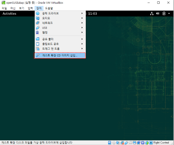Expand the arrow next to USB
174x145 pixels.
[x=82, y=27]
